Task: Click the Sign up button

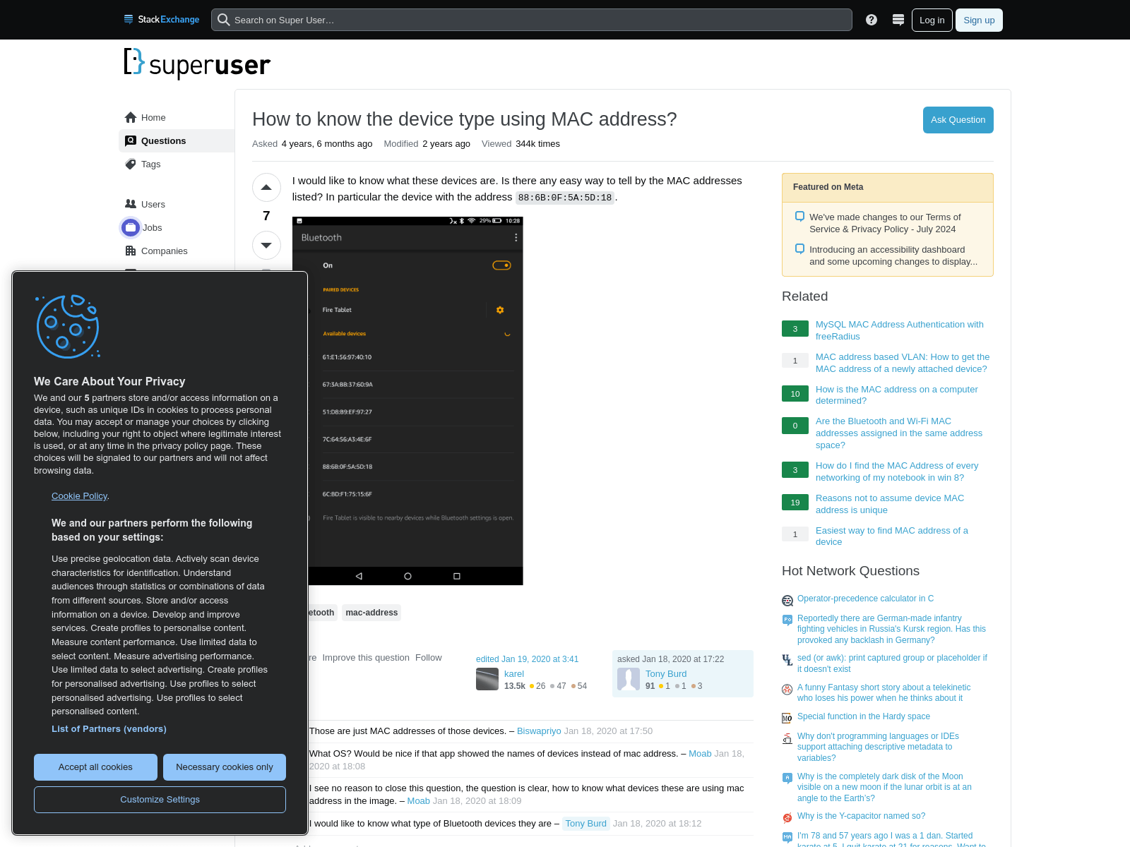Action: click(x=979, y=20)
